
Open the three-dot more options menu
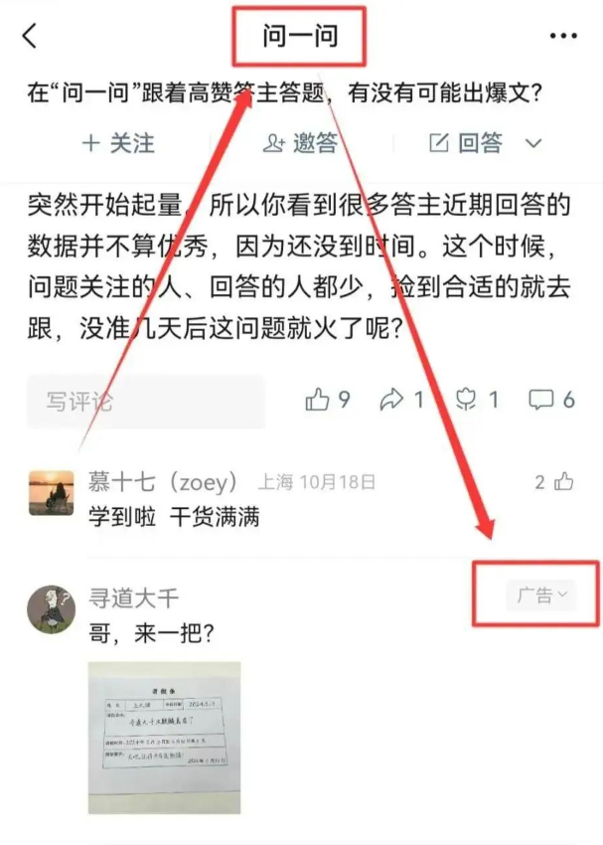[x=563, y=36]
